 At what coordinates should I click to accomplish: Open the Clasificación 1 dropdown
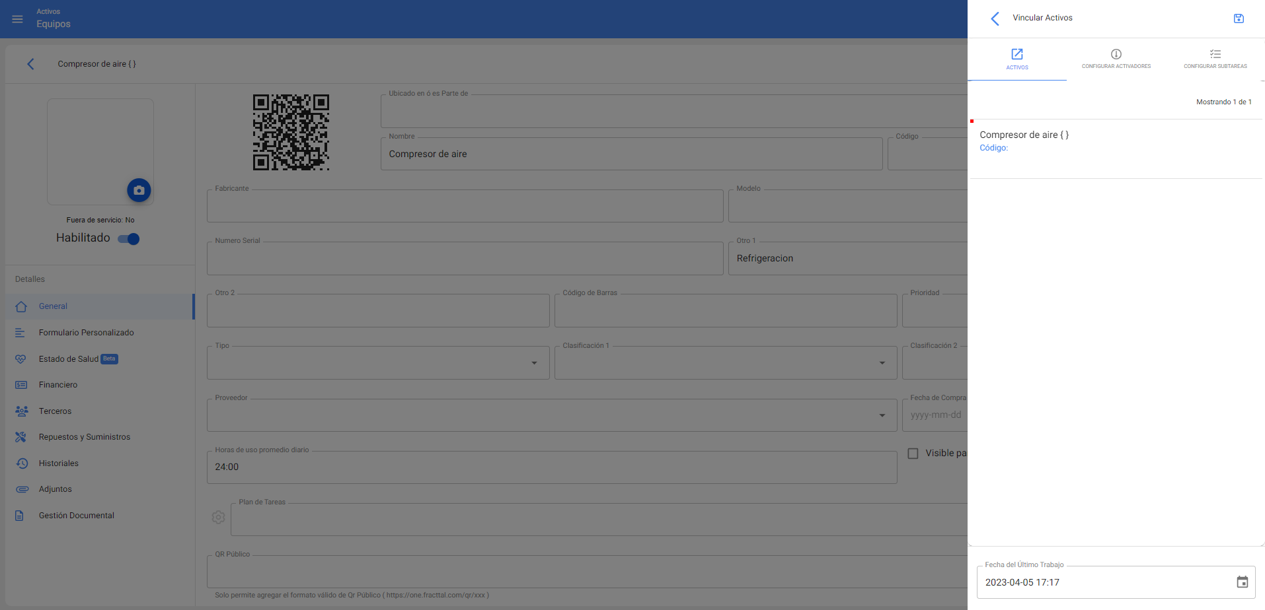(x=882, y=363)
